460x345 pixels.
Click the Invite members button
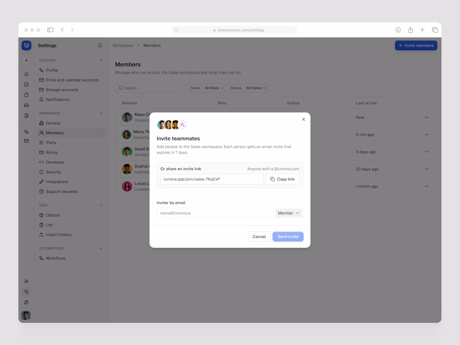[x=416, y=46]
